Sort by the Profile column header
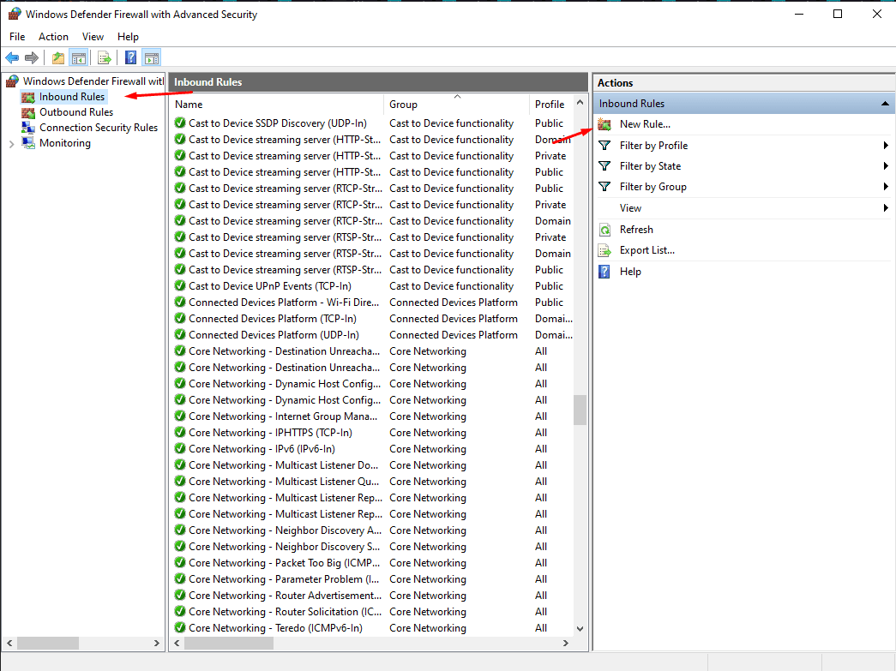896x671 pixels. tap(550, 105)
